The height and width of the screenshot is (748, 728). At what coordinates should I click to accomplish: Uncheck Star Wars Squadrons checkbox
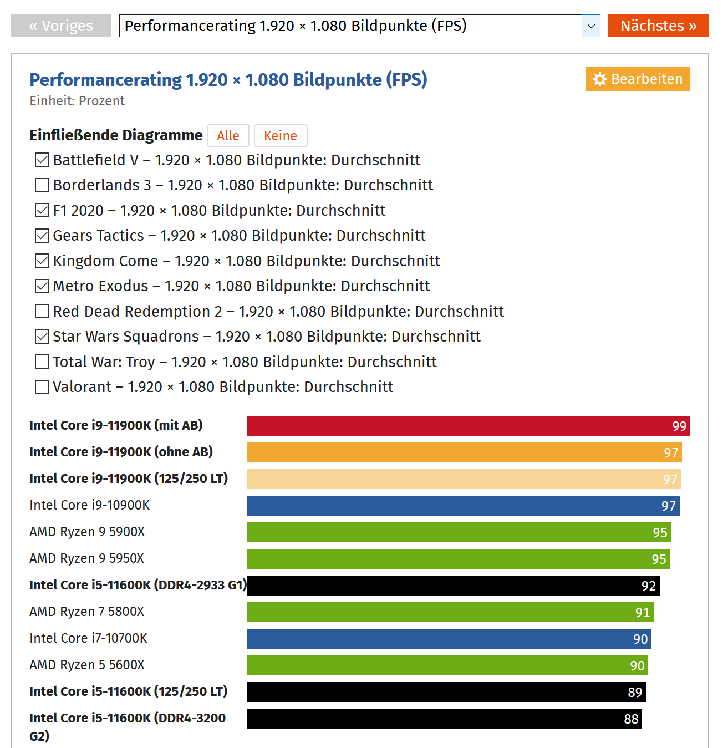[42, 337]
